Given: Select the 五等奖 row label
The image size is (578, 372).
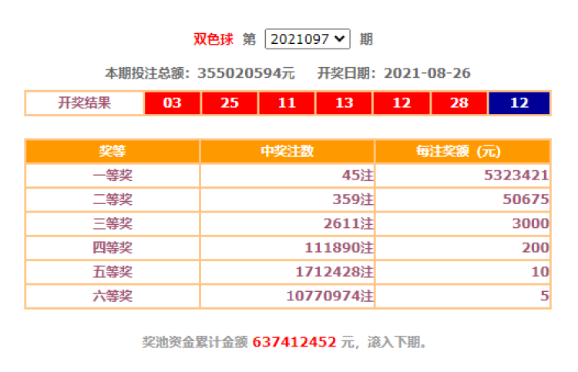Looking at the screenshot, I should (113, 272).
